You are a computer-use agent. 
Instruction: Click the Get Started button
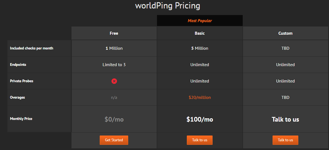(x=114, y=140)
